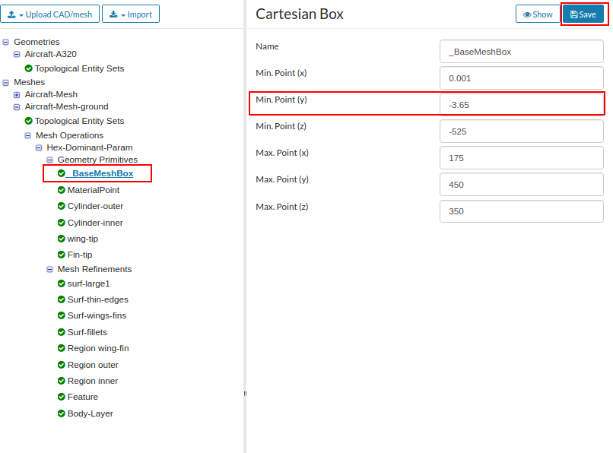Image resolution: width=613 pixels, height=453 pixels.
Task: Save the Cartesian Box settings
Action: 583,14
